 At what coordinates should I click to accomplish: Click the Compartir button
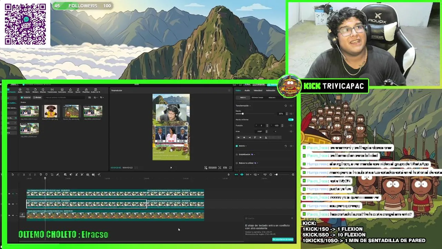259,84
